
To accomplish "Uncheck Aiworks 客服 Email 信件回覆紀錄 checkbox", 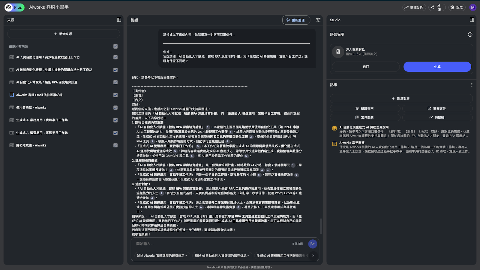I will coord(115,95).
